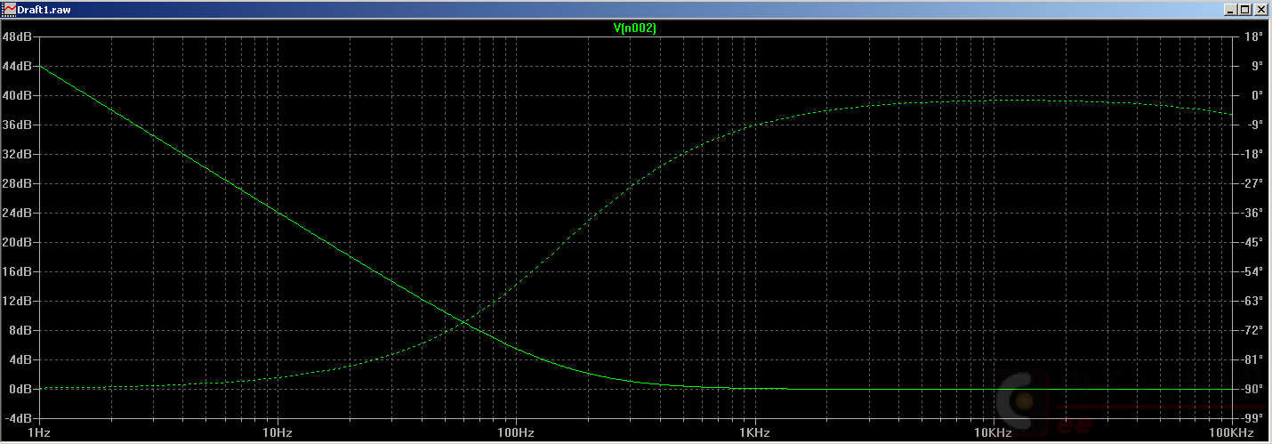The width and height of the screenshot is (1272, 444).
Task: Click the -27° phase axis label
Action: coord(1252,183)
